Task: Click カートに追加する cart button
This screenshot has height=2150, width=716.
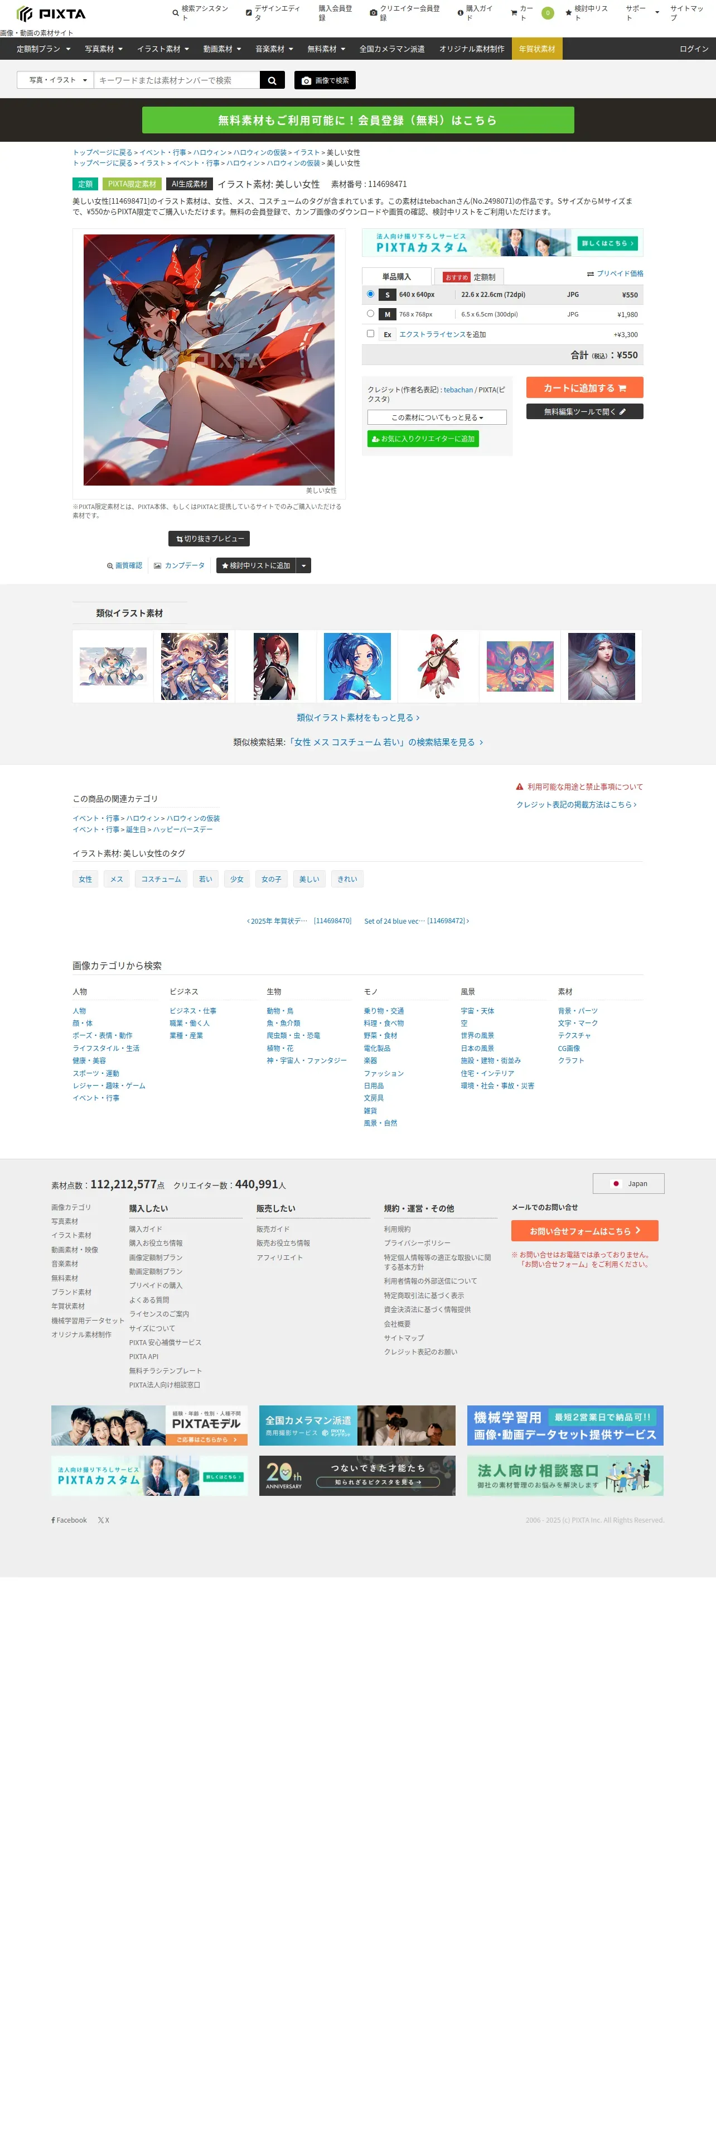Action: coord(584,387)
